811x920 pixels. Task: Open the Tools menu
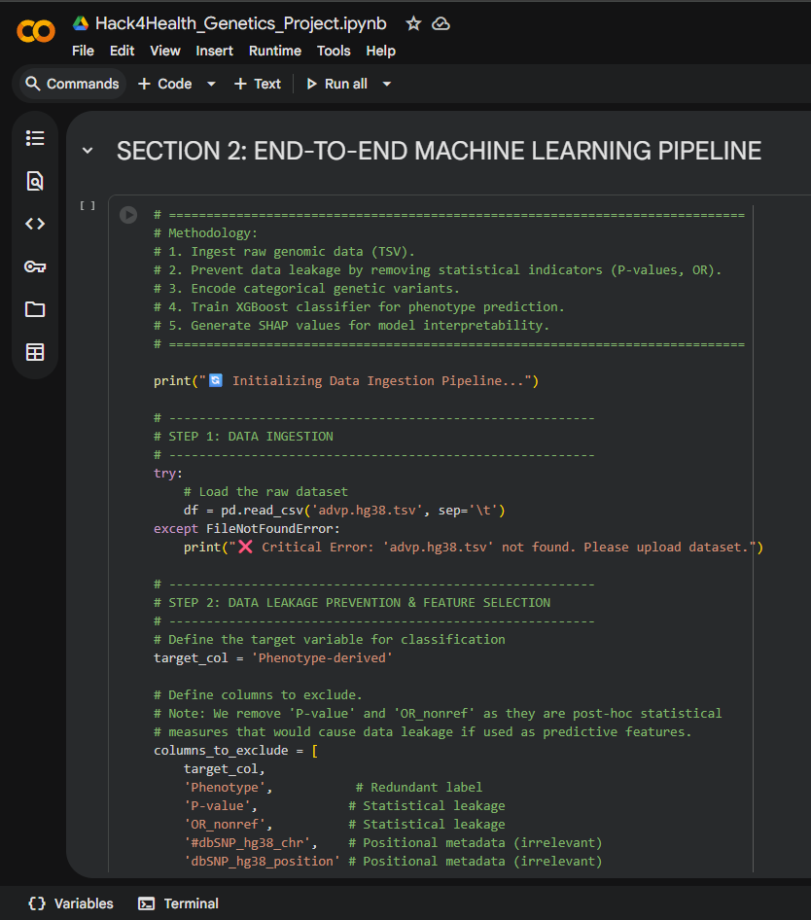(334, 51)
